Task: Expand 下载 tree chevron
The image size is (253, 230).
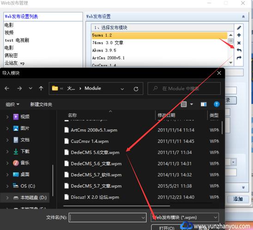Action: (7, 151)
